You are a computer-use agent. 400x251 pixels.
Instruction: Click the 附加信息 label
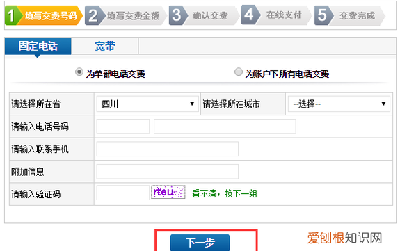click(28, 172)
